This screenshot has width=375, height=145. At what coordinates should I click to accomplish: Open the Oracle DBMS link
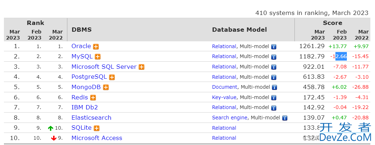point(81,46)
